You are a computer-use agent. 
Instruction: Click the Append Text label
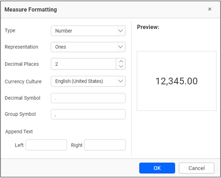[x=19, y=132]
